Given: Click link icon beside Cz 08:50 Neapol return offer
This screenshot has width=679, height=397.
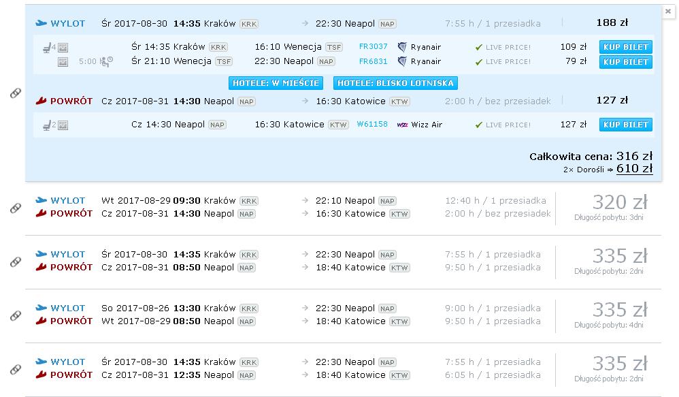Looking at the screenshot, I should pyautogui.click(x=16, y=261).
